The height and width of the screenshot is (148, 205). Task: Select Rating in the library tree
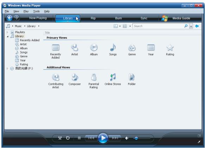pos(24,64)
